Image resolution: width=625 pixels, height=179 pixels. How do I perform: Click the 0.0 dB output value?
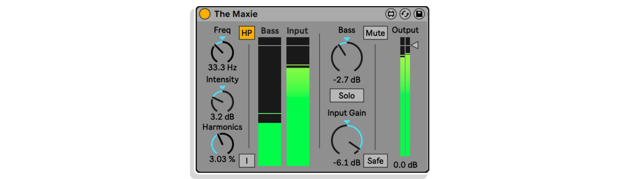405,165
